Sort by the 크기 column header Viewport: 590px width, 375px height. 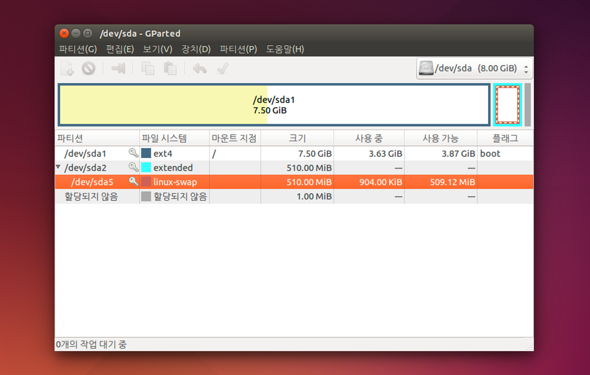point(297,138)
